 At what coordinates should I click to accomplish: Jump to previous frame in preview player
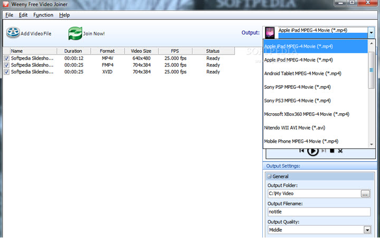302,151
